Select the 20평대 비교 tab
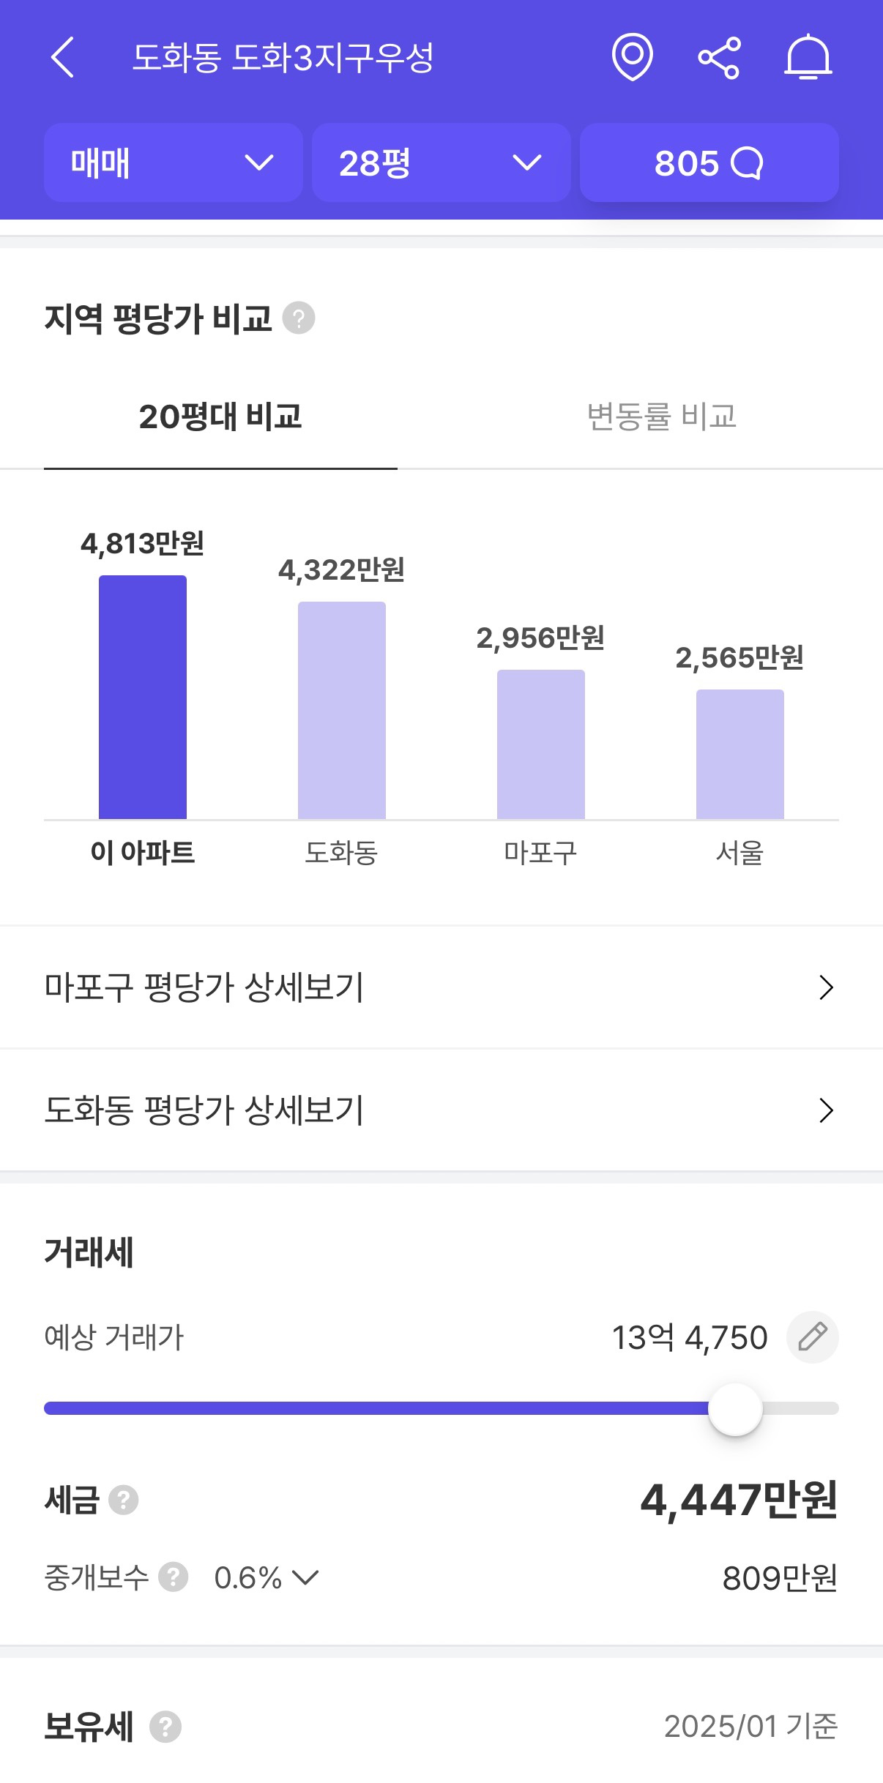 (x=220, y=417)
